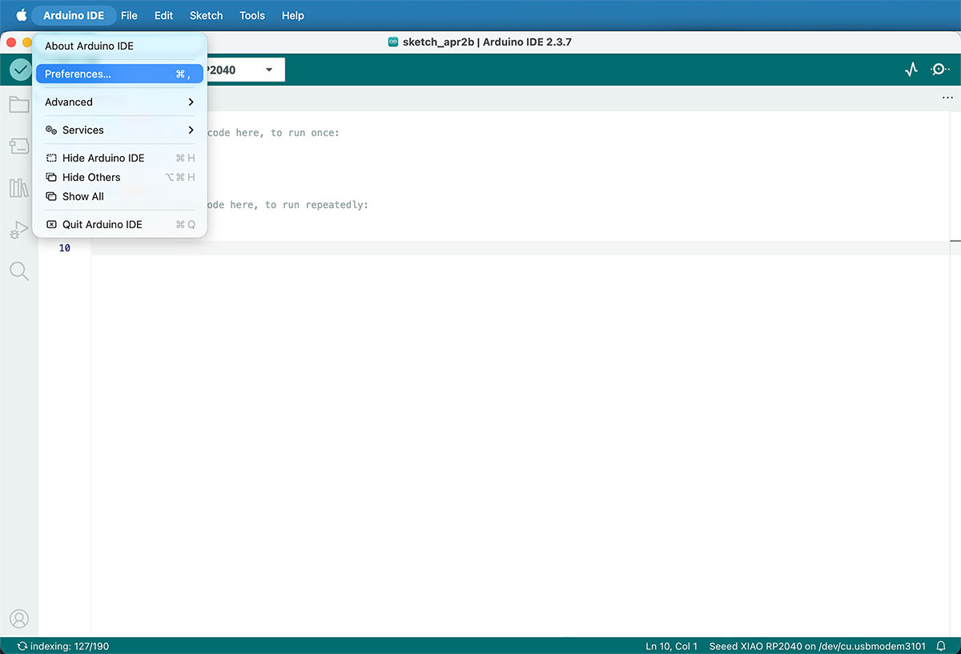The height and width of the screenshot is (654, 961).
Task: Click line number 10 in gutter
Action: (65, 248)
